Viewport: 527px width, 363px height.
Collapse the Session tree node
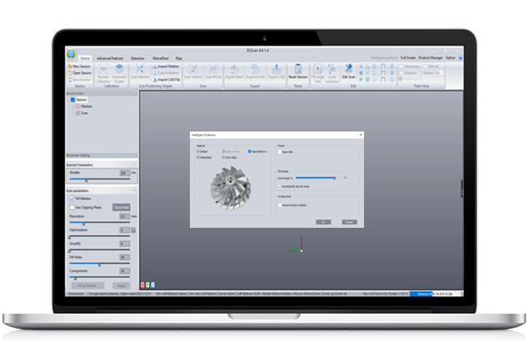(x=69, y=100)
